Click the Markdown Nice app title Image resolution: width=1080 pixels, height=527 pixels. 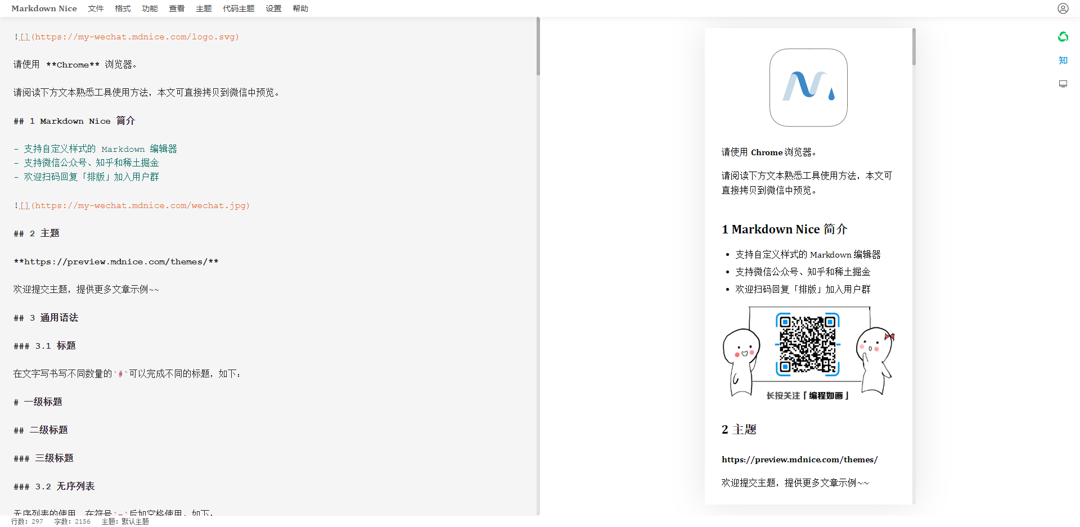pos(44,8)
